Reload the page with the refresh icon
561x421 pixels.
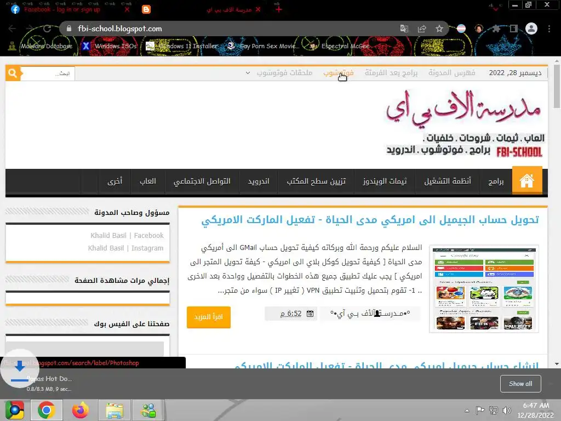click(47, 29)
